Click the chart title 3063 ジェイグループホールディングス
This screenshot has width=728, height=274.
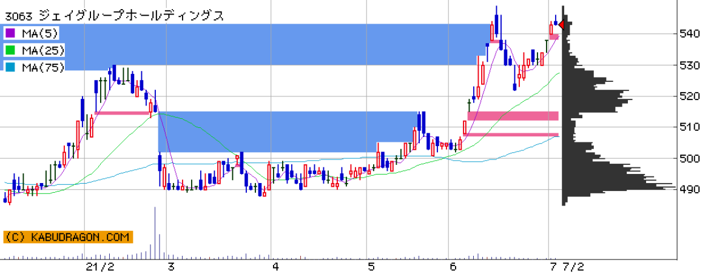click(113, 16)
